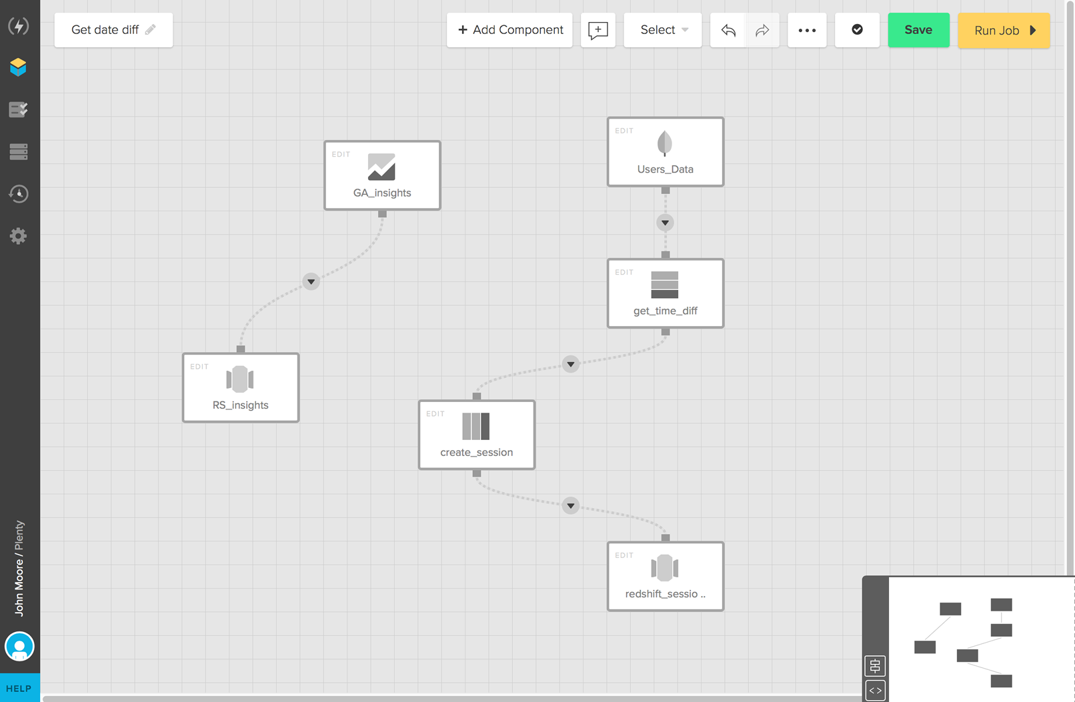Click the lightning logo at sidebar top
The width and height of the screenshot is (1075, 702).
(19, 25)
